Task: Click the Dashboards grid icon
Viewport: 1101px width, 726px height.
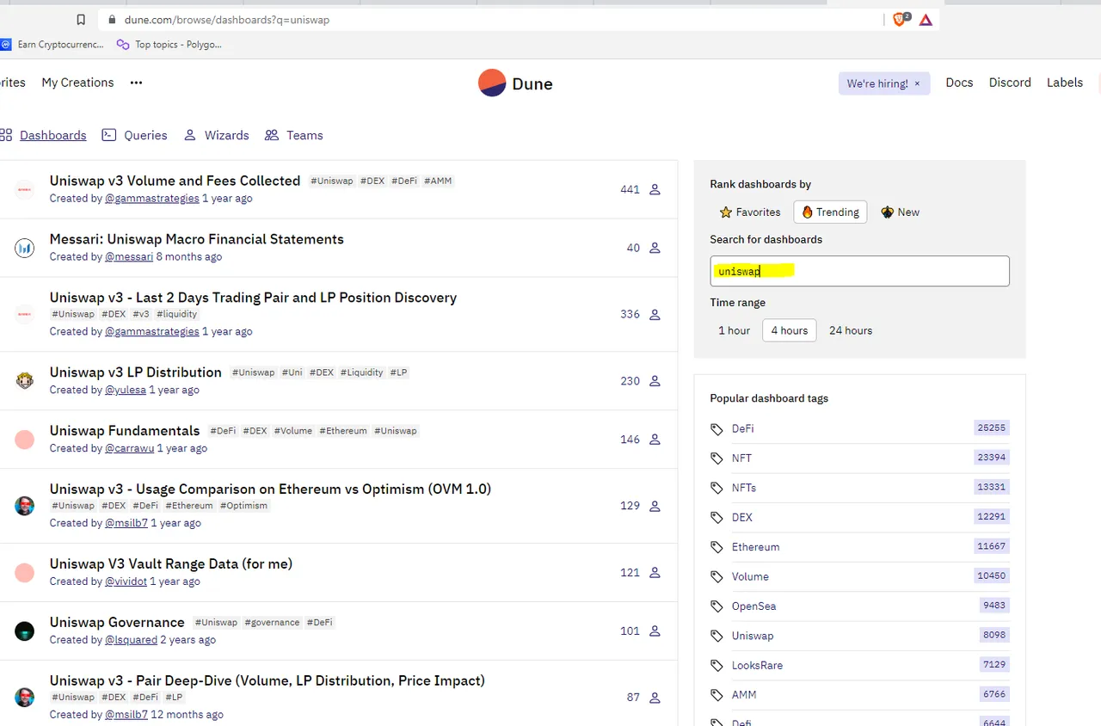Action: pos(6,135)
